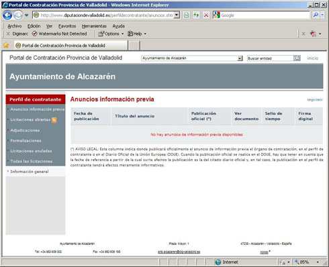Open the Ver menu
The image size is (329, 267).
coord(49,26)
